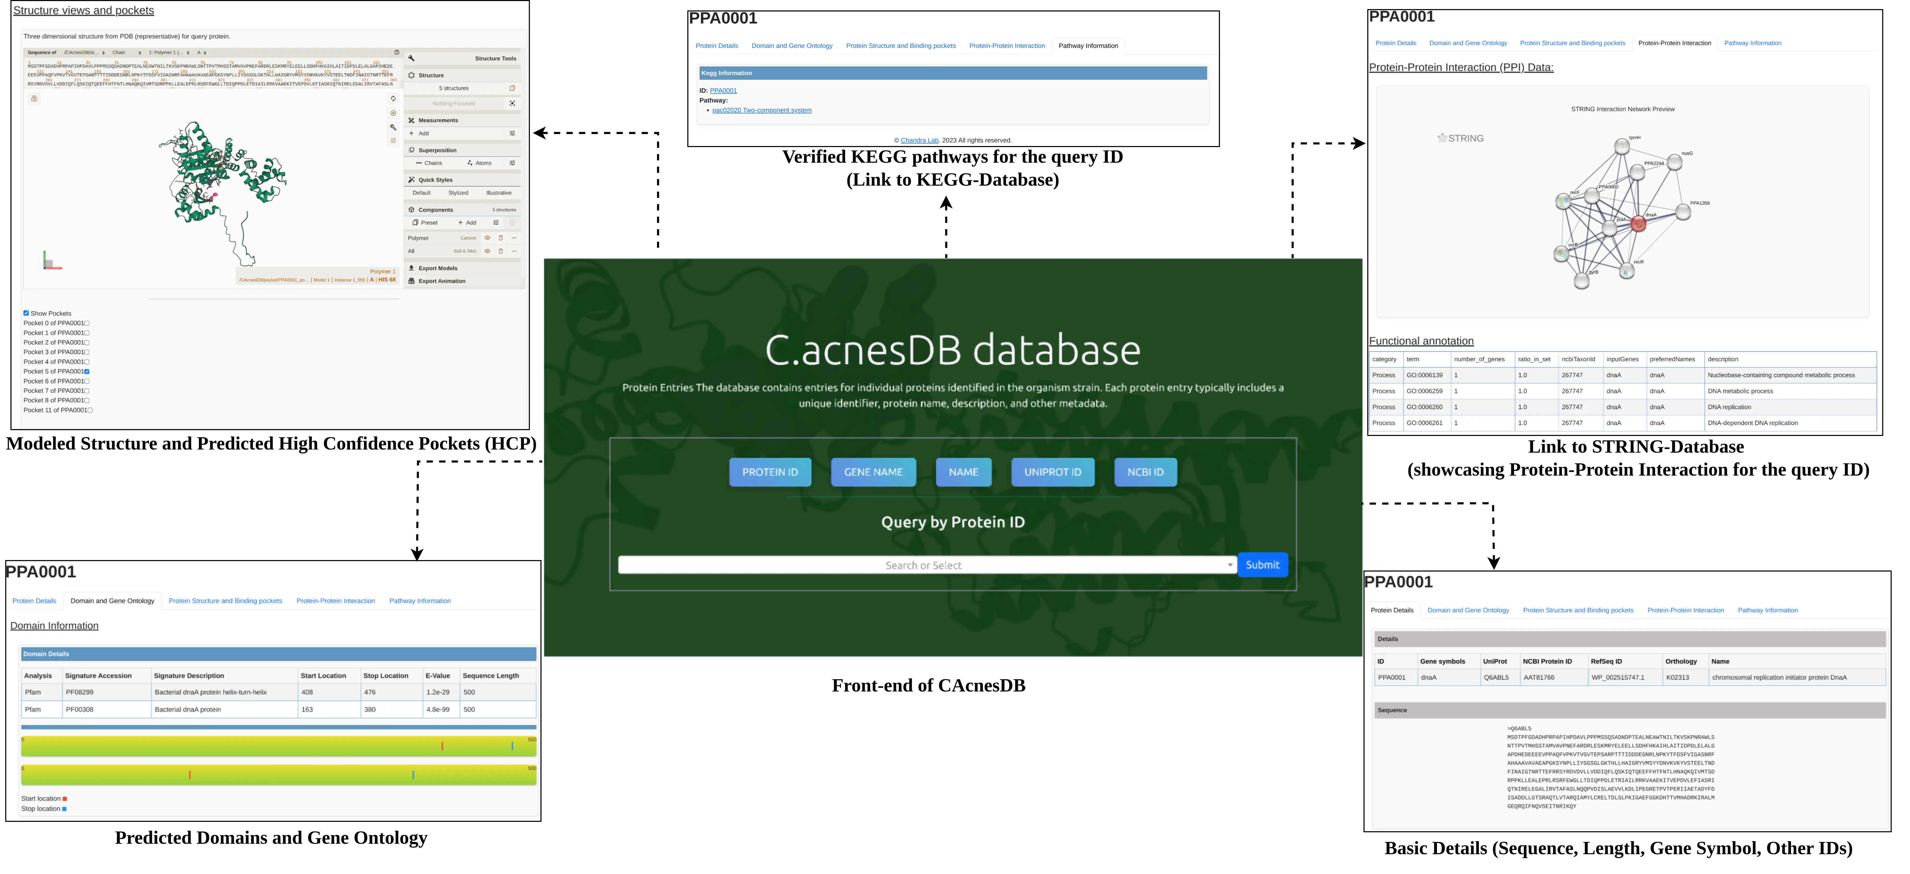Hide the Polymer cartoon representation with eye icon
The height and width of the screenshot is (874, 1910).
487,238
